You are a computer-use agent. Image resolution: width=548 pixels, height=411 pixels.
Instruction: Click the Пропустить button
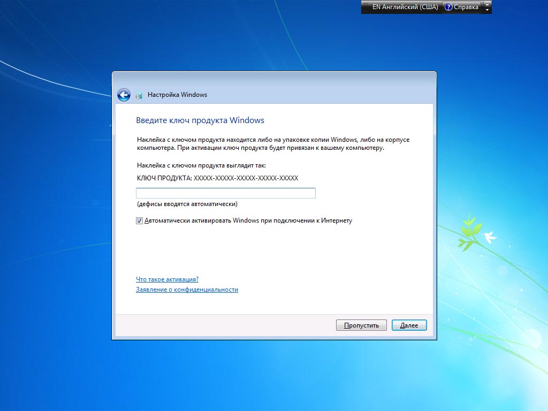tap(361, 325)
